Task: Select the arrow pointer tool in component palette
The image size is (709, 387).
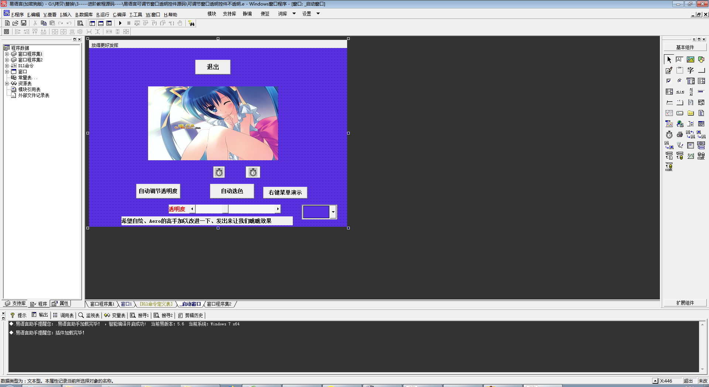Action: [669, 59]
